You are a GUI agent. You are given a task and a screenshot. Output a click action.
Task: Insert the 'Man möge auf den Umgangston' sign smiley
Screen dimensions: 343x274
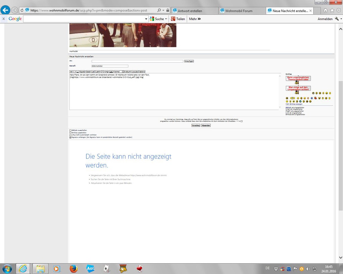pyautogui.click(x=298, y=89)
